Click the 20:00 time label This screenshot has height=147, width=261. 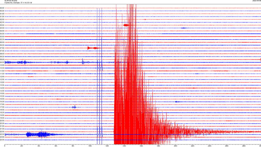click(2, 121)
